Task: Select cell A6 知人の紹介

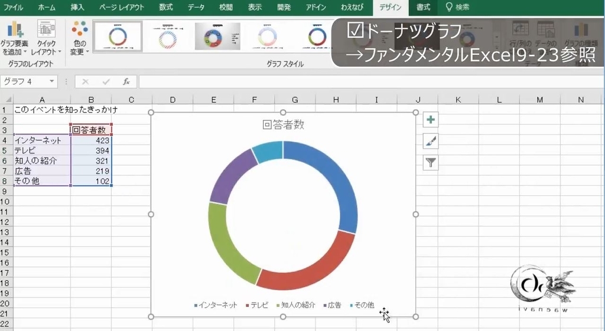Action: (42, 160)
